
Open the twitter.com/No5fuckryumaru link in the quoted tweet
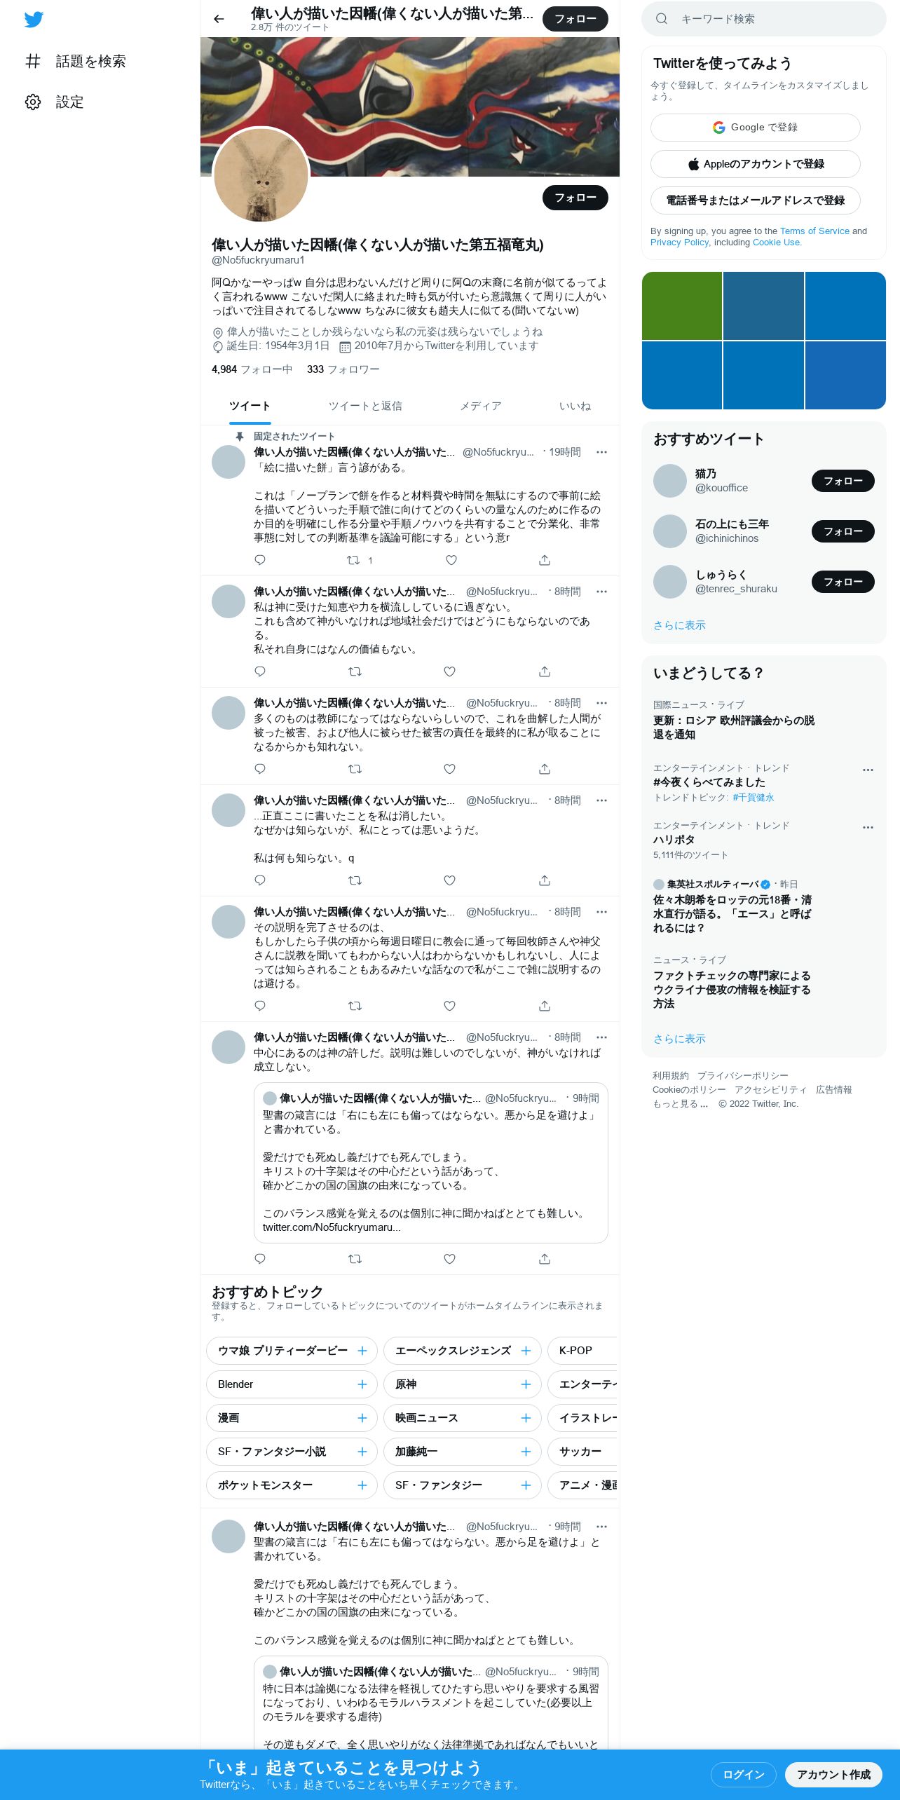click(332, 1227)
